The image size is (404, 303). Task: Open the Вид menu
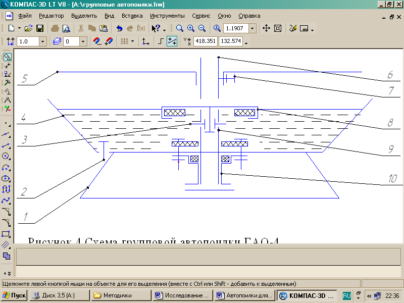click(109, 16)
